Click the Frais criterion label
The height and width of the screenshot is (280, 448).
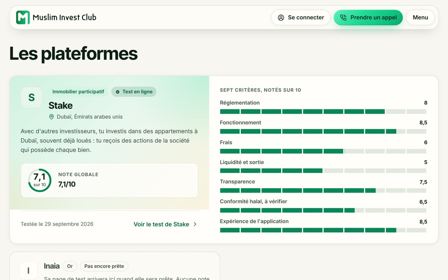[x=226, y=142]
